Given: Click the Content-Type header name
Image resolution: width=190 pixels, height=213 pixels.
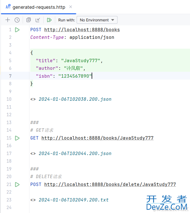Looking at the screenshot, I should (x=47, y=37).
